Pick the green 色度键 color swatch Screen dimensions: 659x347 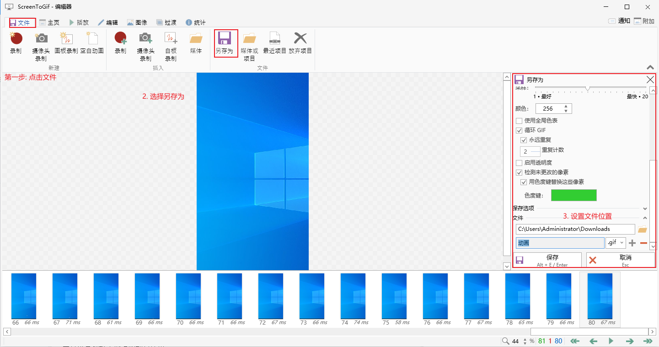click(x=573, y=195)
